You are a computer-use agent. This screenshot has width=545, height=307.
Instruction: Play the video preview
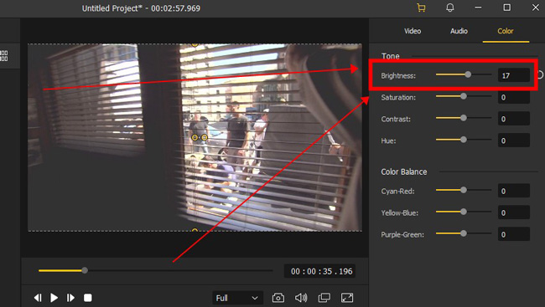pyautogui.click(x=54, y=298)
